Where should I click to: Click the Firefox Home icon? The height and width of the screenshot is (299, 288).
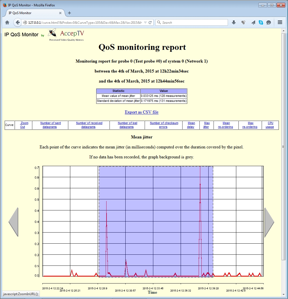point(7,22)
